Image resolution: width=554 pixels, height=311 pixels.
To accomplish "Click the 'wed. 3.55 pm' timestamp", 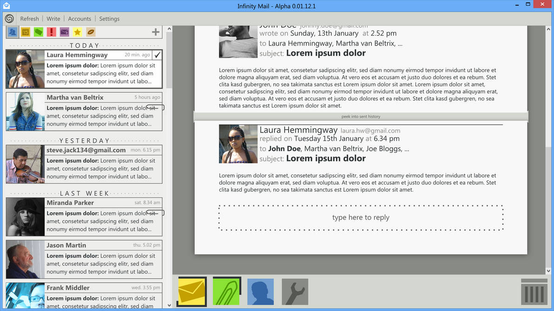I will (x=145, y=288).
